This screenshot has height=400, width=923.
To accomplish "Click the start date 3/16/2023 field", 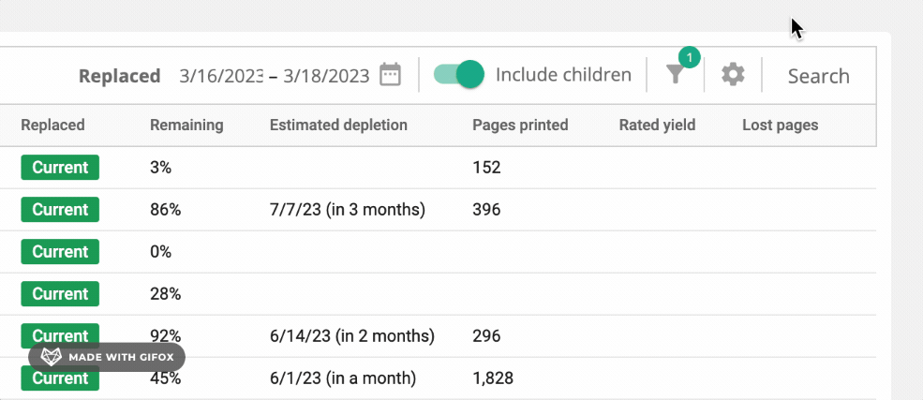I will pos(221,76).
